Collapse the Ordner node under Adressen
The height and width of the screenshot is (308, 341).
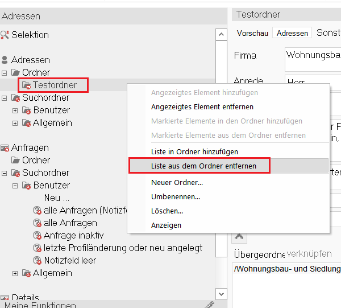pos(5,73)
